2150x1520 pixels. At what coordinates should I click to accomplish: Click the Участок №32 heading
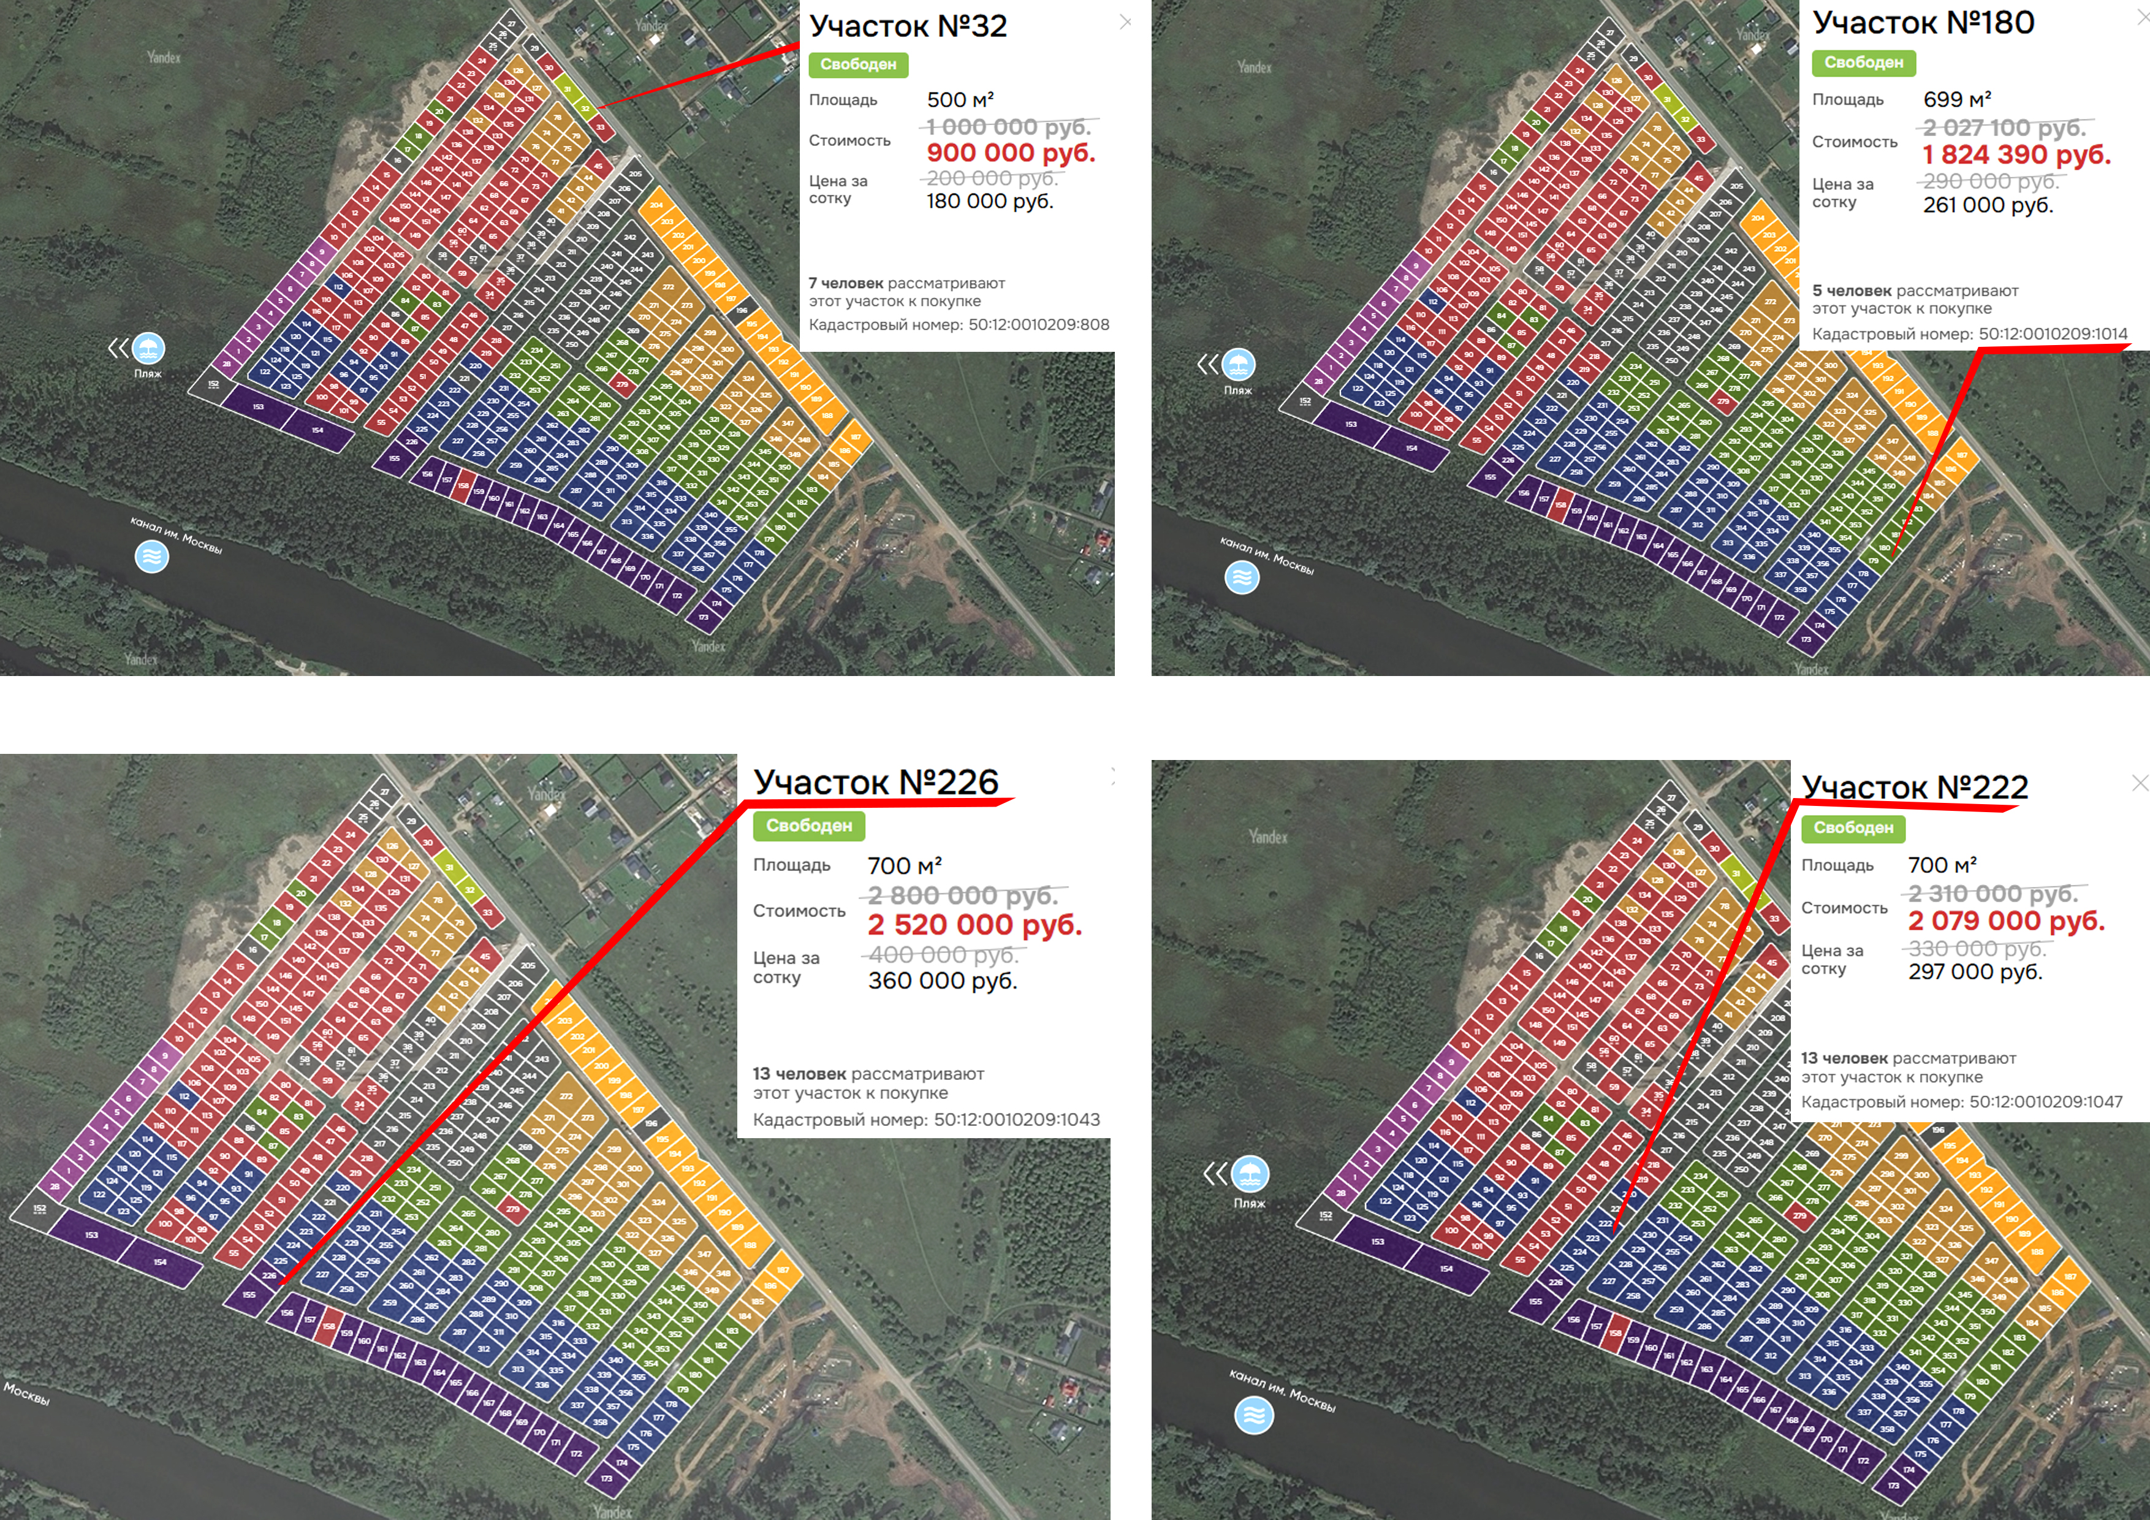(908, 25)
